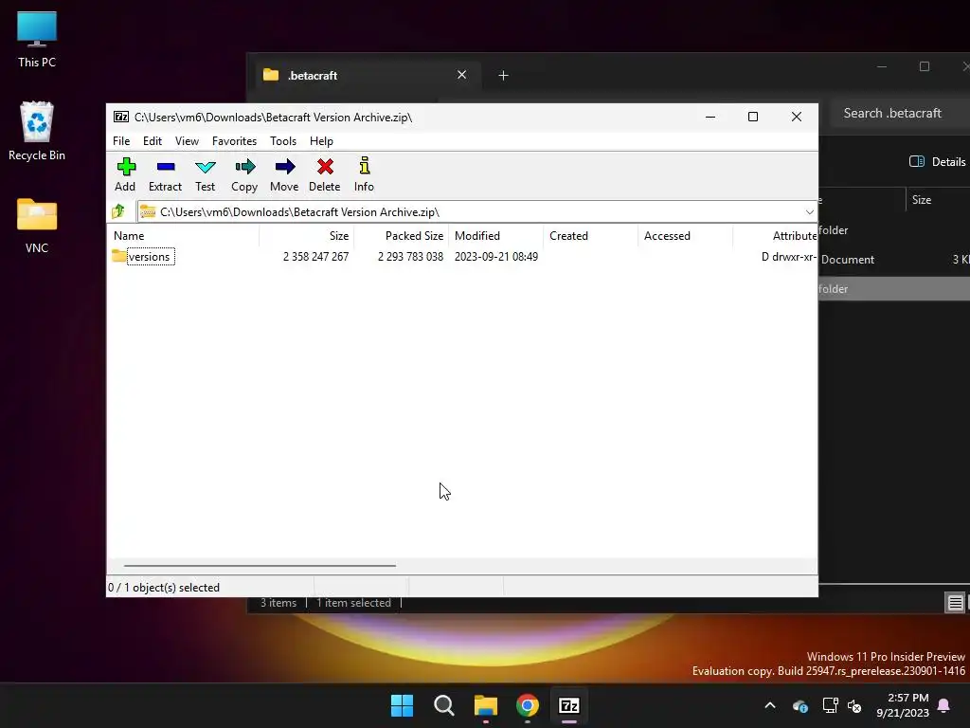Open the Windows Start menu
This screenshot has width=970, height=728.
(x=402, y=705)
